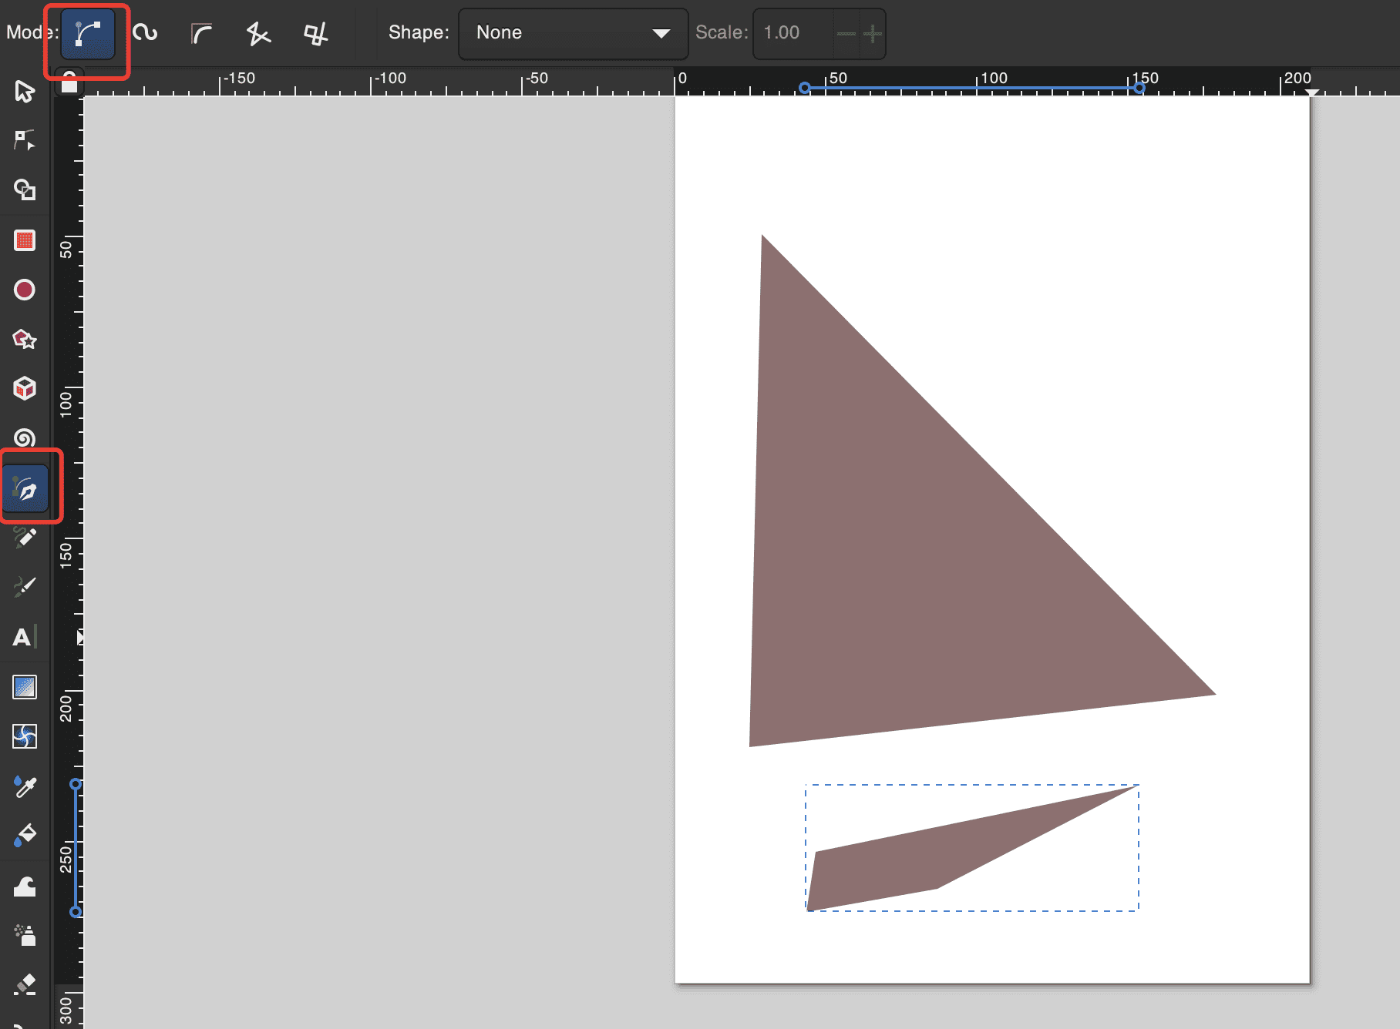Select the Selector arrow tool
1400x1029 pixels.
(x=25, y=91)
